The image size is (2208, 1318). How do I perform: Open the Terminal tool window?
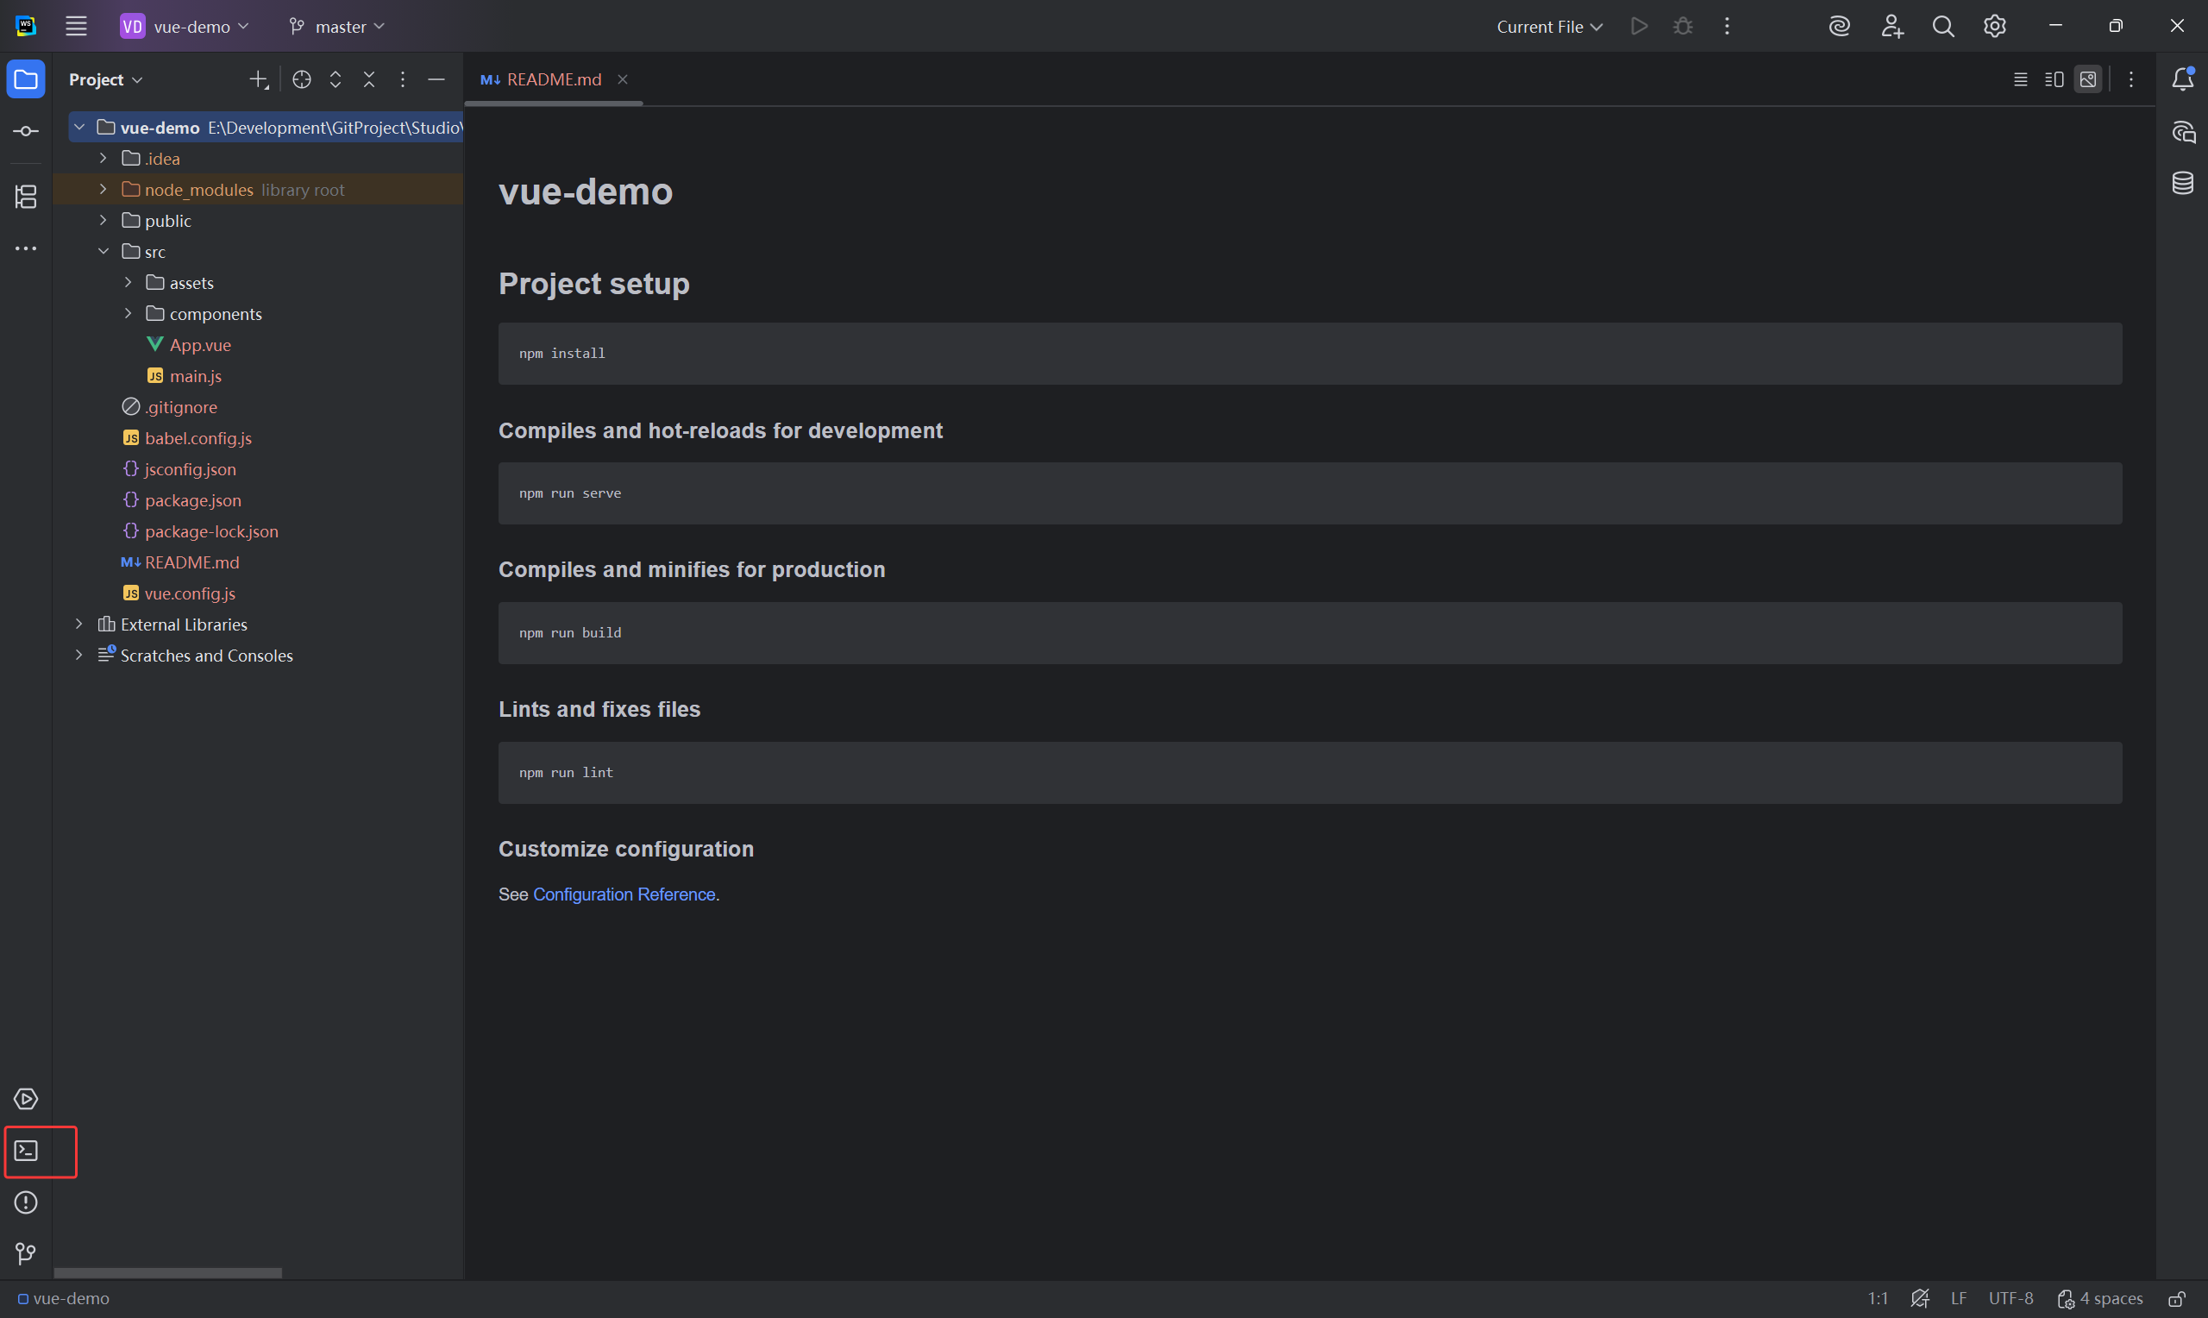click(26, 1151)
